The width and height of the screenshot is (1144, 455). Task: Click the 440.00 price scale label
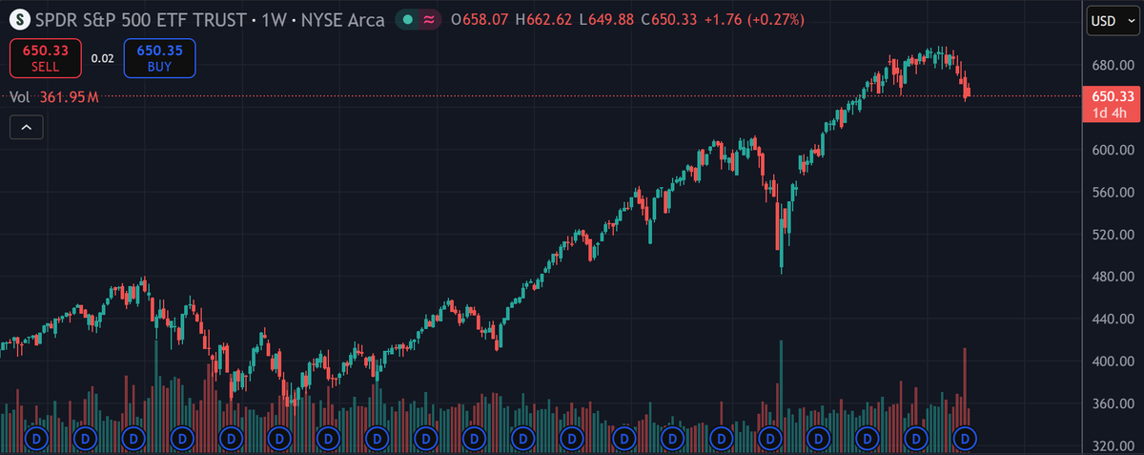tap(1112, 319)
